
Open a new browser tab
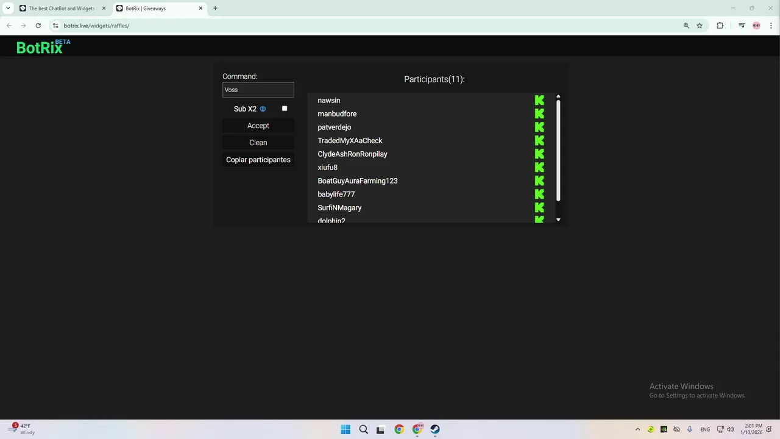(x=215, y=9)
